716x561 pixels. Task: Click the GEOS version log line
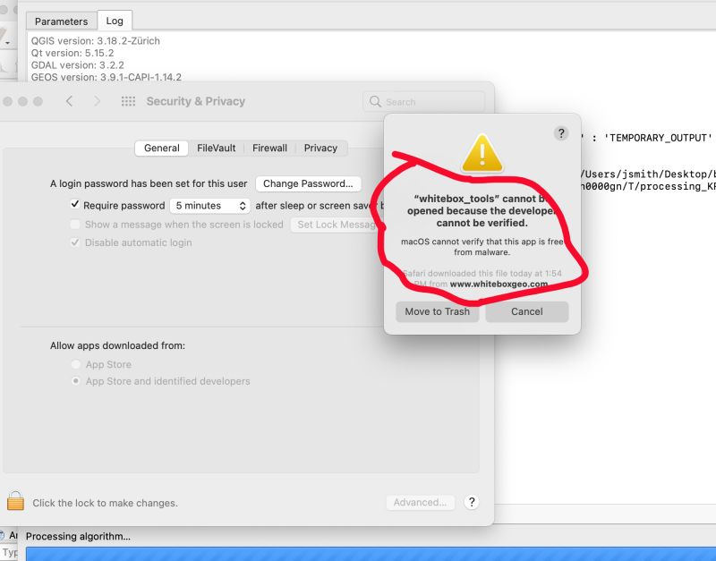tap(106, 77)
